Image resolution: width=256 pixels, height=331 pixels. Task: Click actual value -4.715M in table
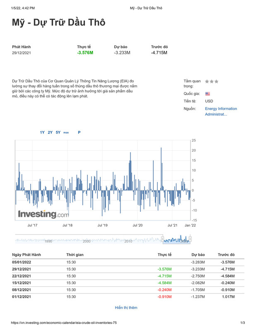tap(165, 276)
